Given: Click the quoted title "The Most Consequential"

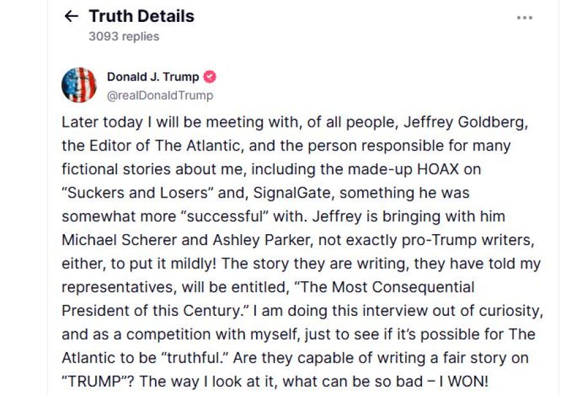Looking at the screenshot, I should tap(385, 288).
